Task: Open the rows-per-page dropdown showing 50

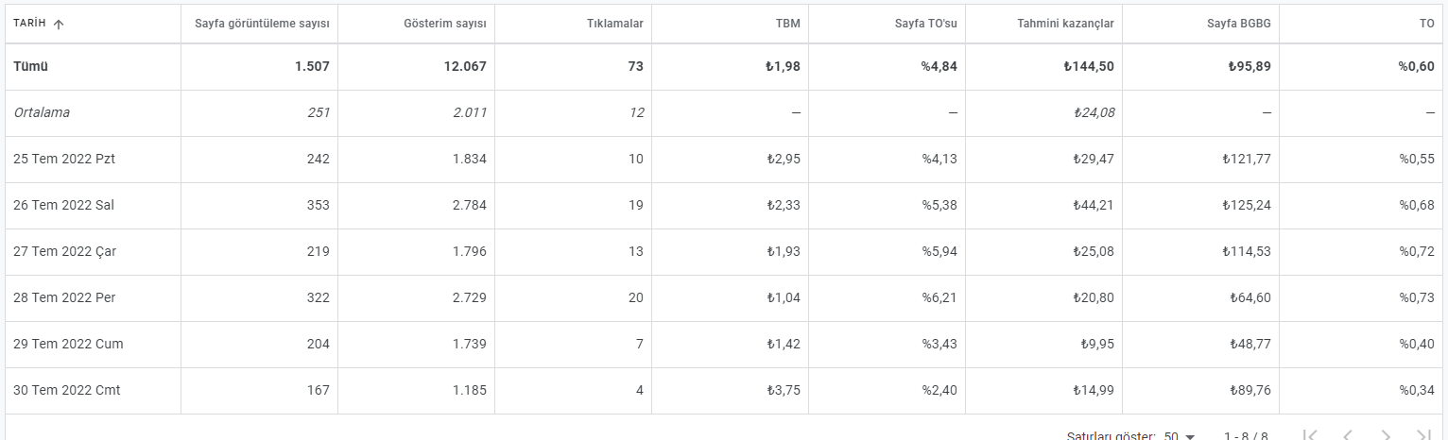Action: tap(1180, 436)
